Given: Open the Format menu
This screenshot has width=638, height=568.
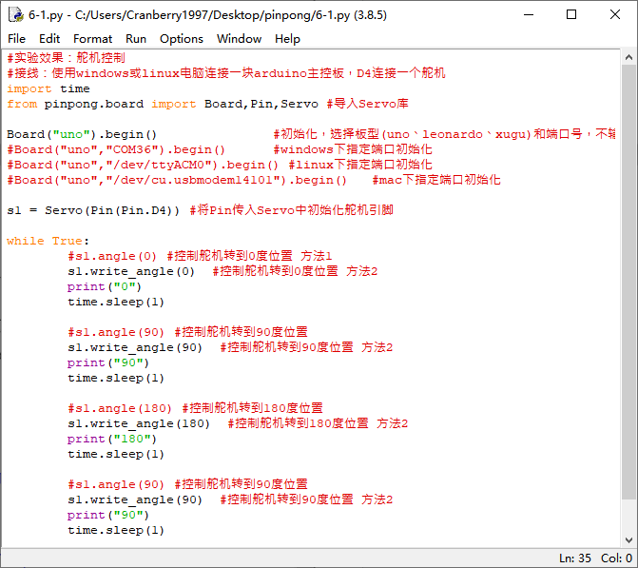Looking at the screenshot, I should [92, 39].
